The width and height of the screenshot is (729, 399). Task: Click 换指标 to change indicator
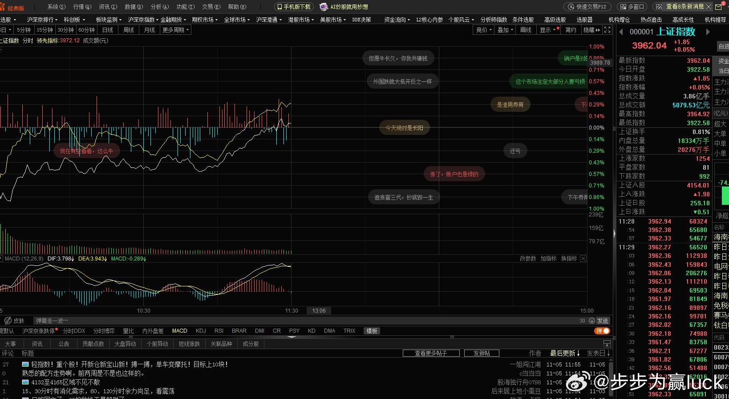569,258
